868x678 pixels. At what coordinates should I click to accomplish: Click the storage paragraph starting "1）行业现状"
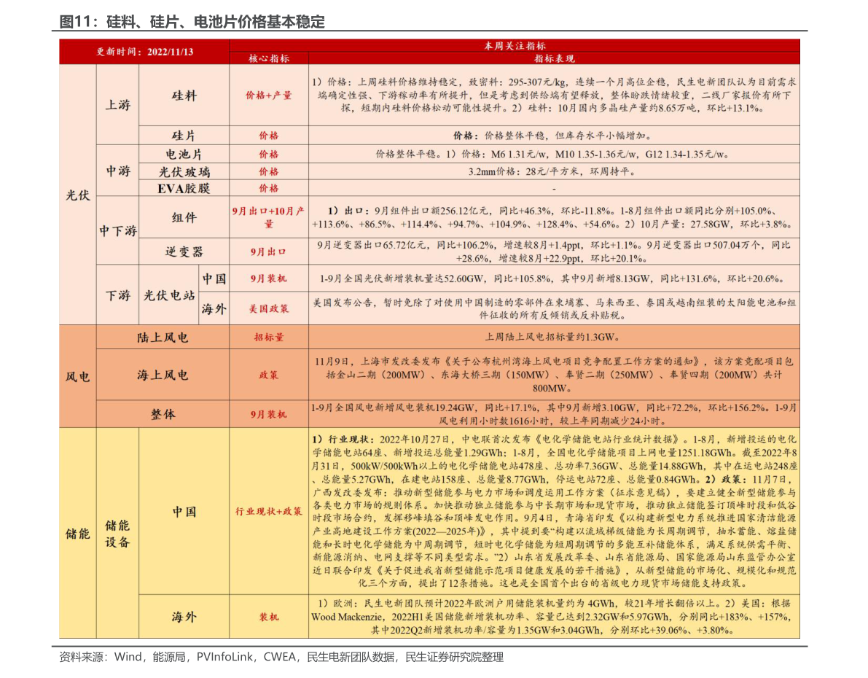554,511
